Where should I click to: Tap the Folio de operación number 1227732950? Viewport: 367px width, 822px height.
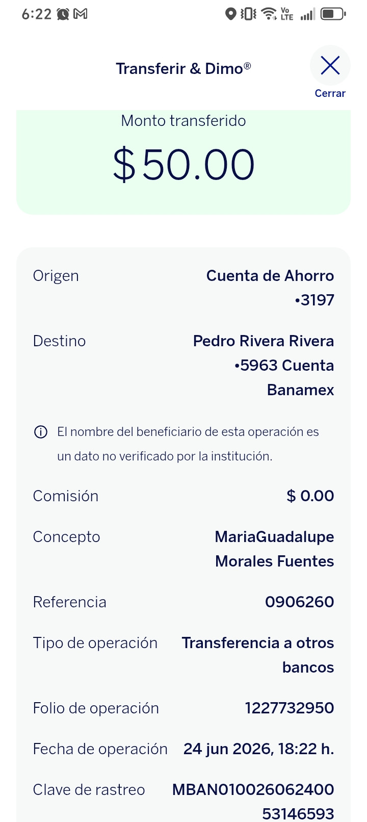click(290, 708)
